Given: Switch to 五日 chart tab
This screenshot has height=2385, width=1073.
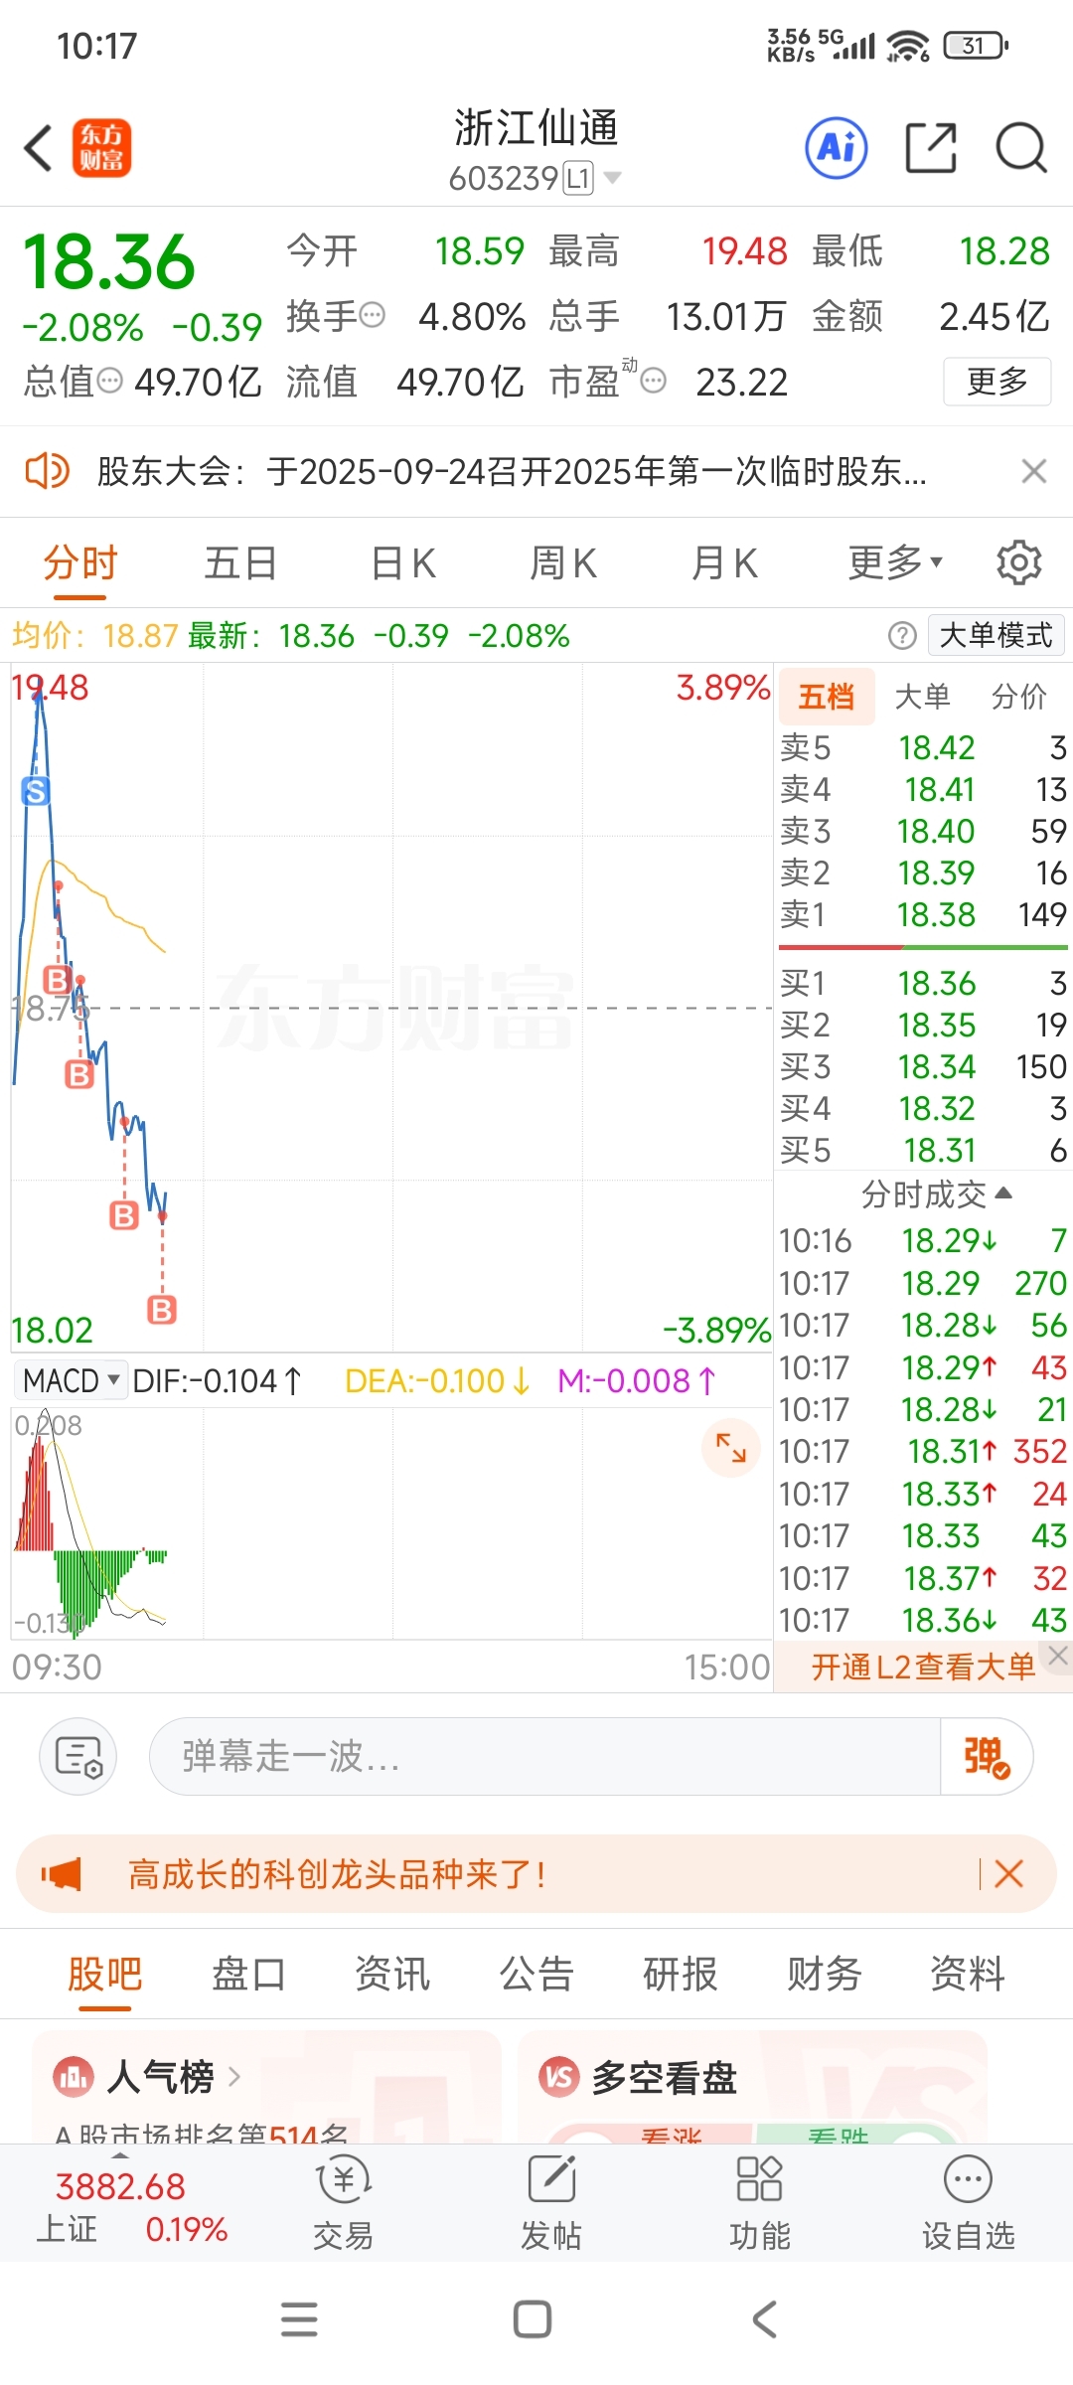Looking at the screenshot, I should pos(240,563).
